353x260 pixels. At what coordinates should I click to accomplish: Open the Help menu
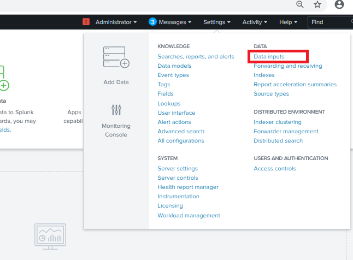point(288,22)
